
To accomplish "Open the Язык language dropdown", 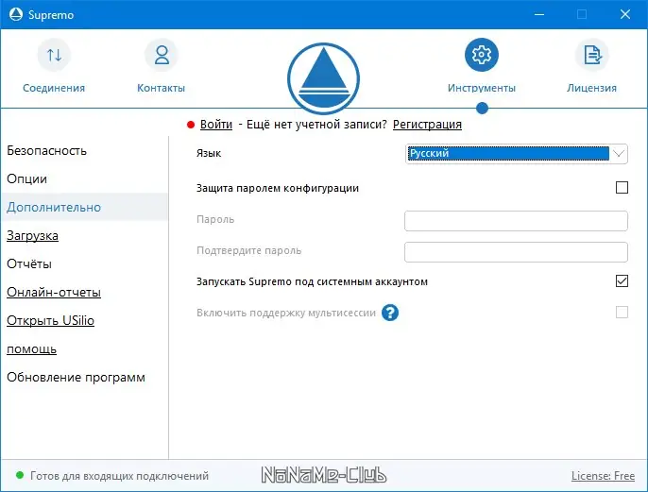I will [516, 154].
